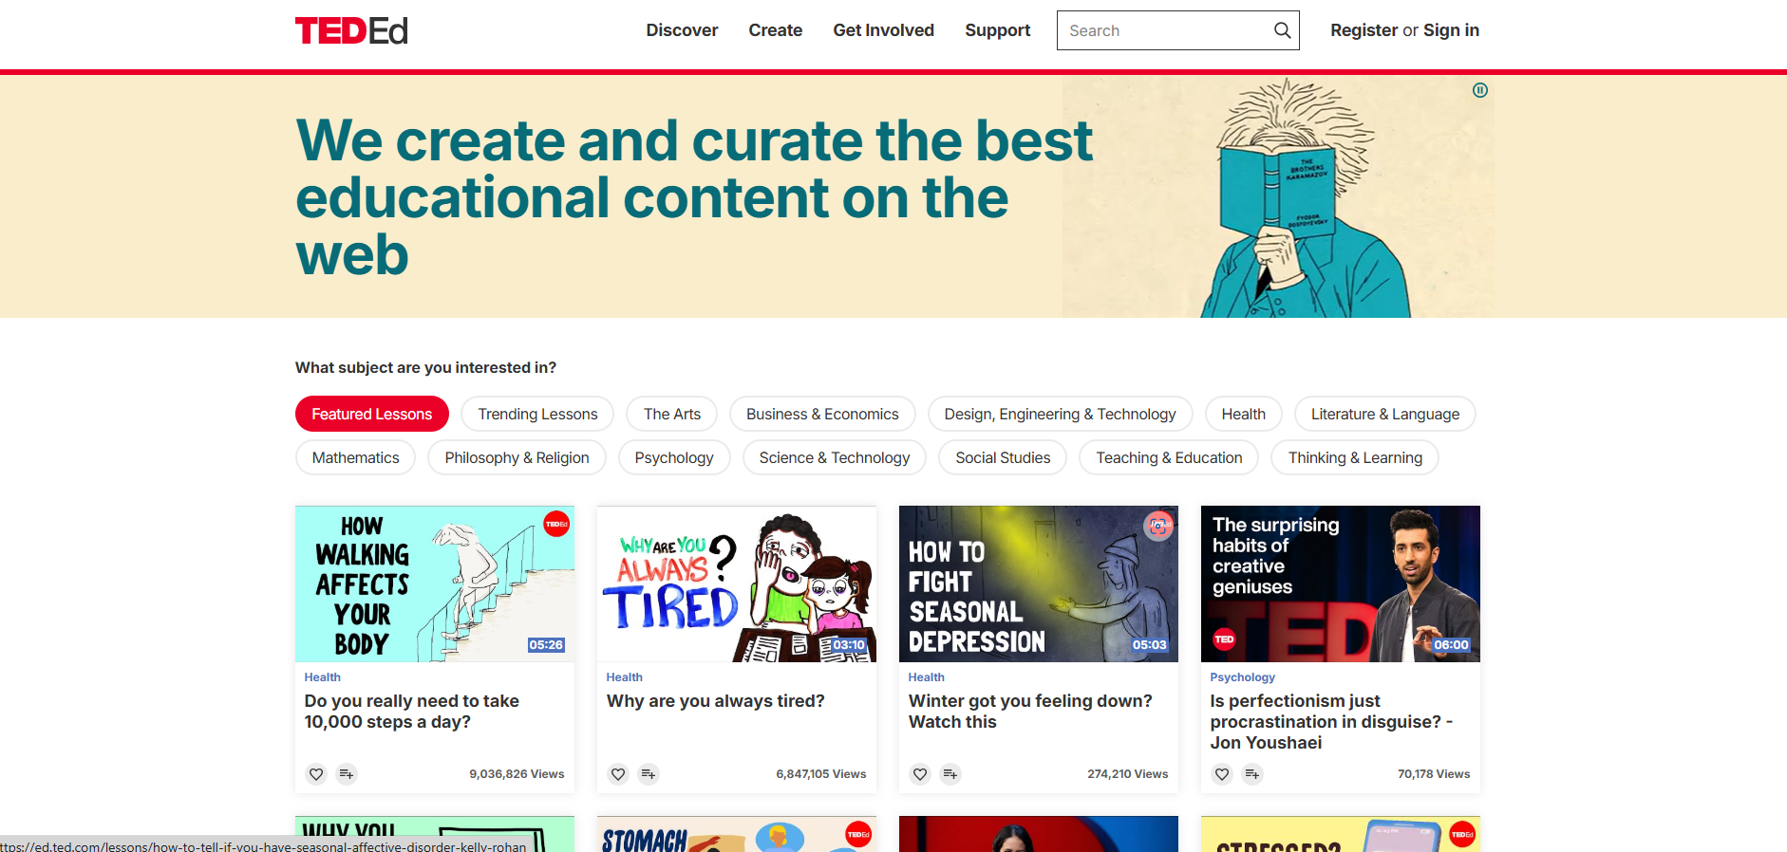
Task: Click the Sign in link
Action: coord(1451,30)
